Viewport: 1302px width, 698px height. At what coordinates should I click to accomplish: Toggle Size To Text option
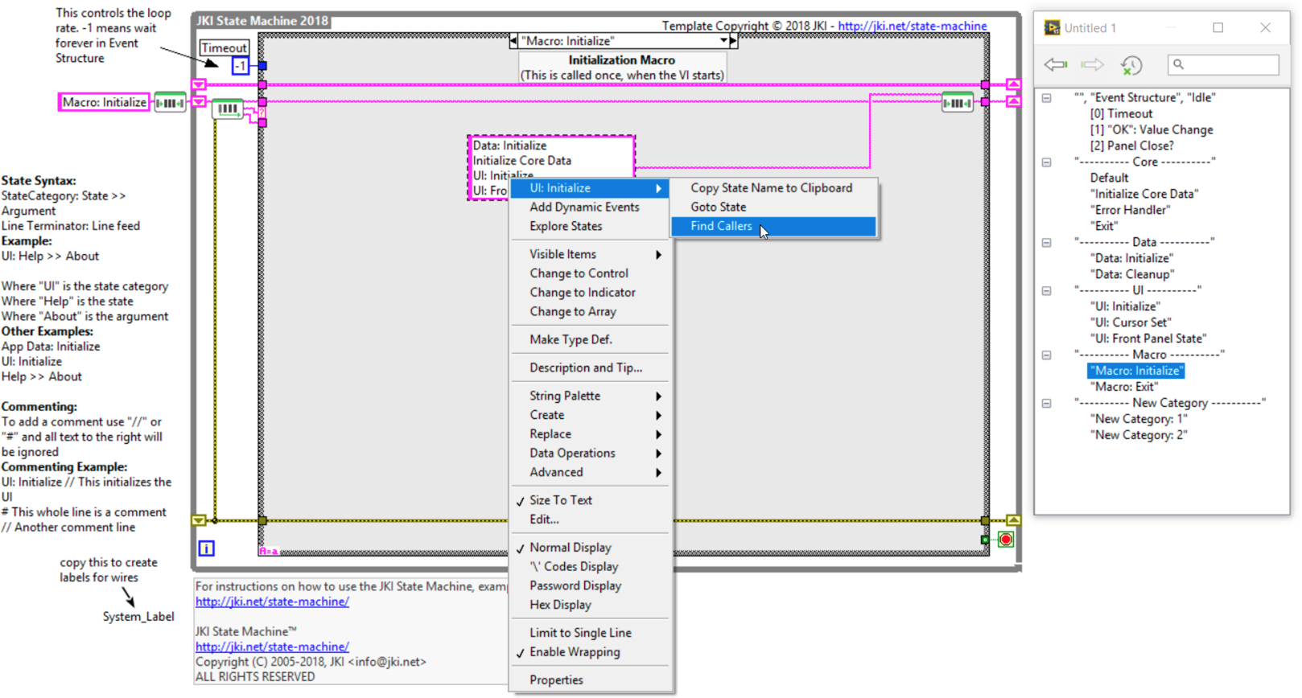click(x=591, y=500)
